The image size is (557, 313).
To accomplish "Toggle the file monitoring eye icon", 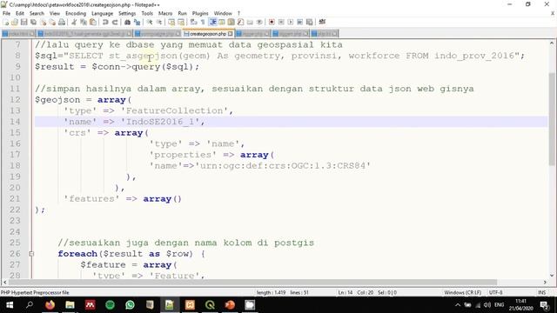I will tap(259, 22).
